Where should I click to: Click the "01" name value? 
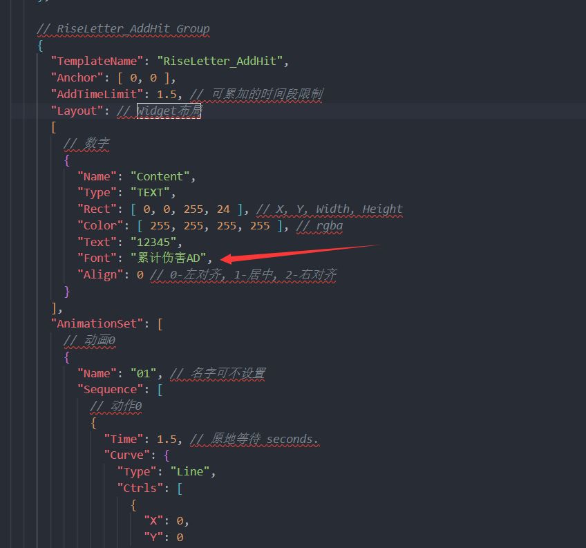point(143,373)
